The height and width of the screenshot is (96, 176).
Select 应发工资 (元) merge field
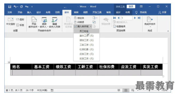click(x=86, y=54)
